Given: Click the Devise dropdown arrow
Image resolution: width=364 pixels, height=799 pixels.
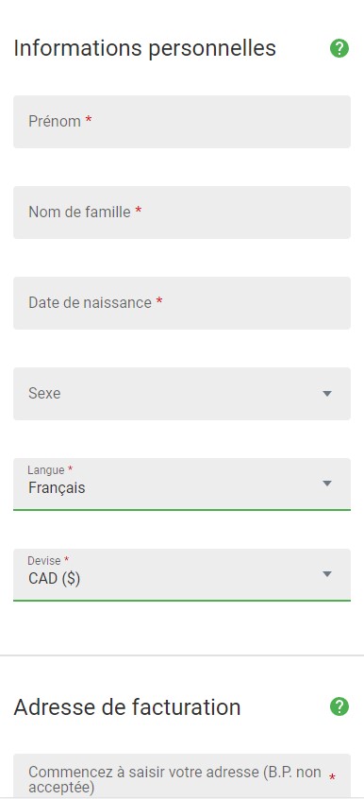Looking at the screenshot, I should [x=327, y=574].
